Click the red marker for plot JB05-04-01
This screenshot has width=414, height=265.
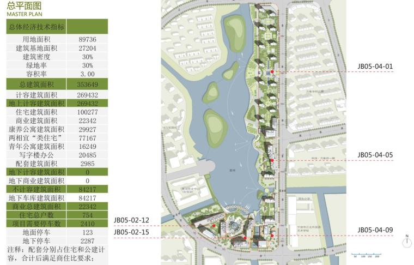tap(272, 72)
